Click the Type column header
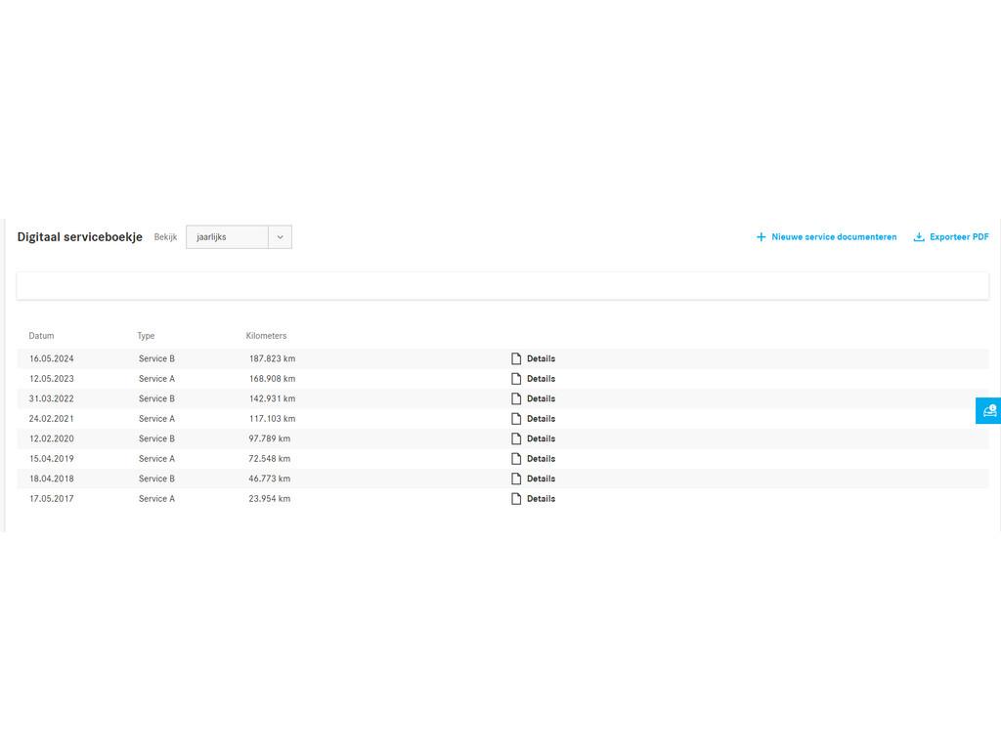The height and width of the screenshot is (750, 1001). click(146, 336)
